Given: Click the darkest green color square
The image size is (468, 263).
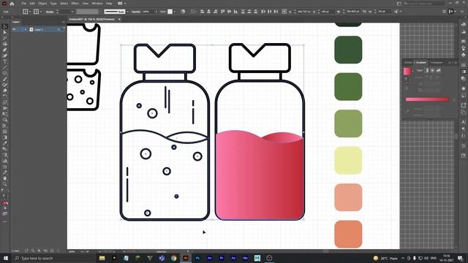Looking at the screenshot, I should pos(348,50).
